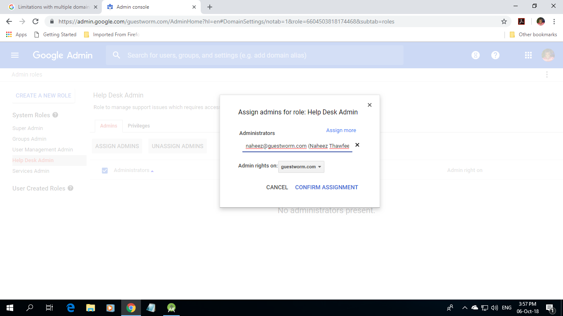Open the Google Admin hamburger menu
The width and height of the screenshot is (563, 316).
(15, 55)
